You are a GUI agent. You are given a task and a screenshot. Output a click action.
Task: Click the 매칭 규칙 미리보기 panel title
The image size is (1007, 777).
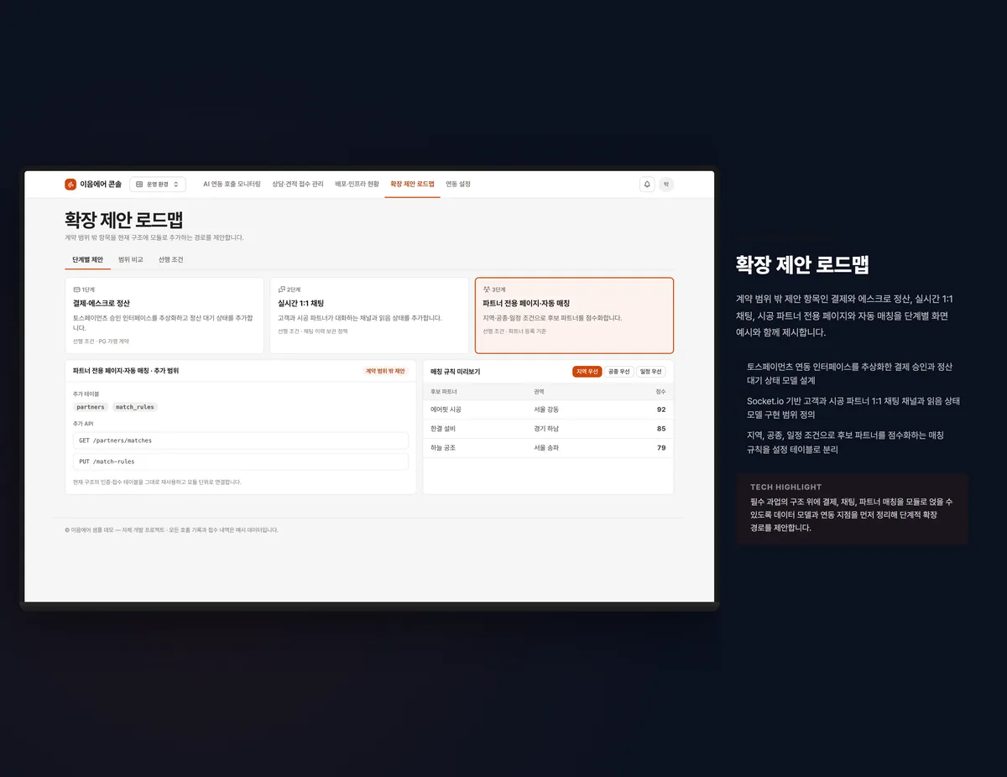tap(456, 371)
